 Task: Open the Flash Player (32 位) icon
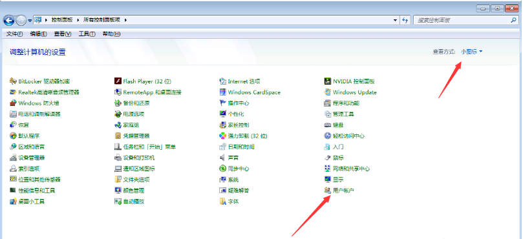coord(118,81)
